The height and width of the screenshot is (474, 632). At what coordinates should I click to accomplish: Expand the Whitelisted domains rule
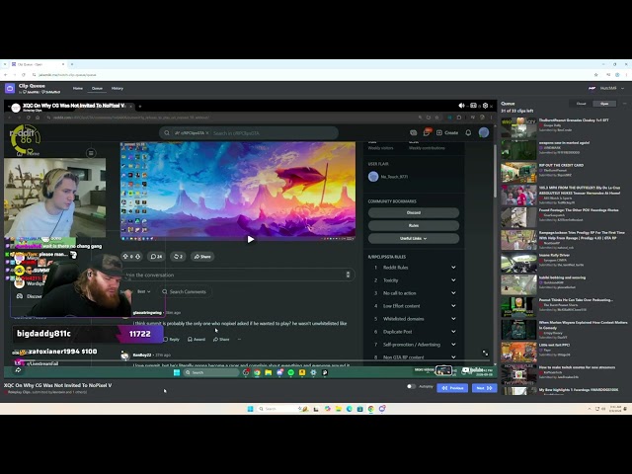[453, 319]
